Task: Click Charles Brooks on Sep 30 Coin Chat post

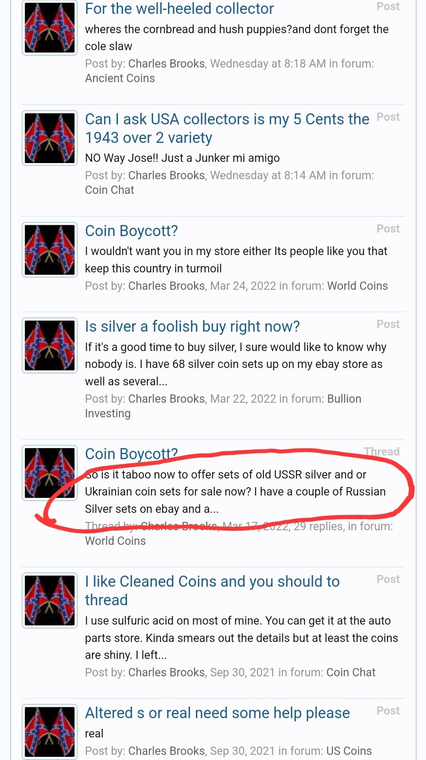Action: click(x=167, y=673)
